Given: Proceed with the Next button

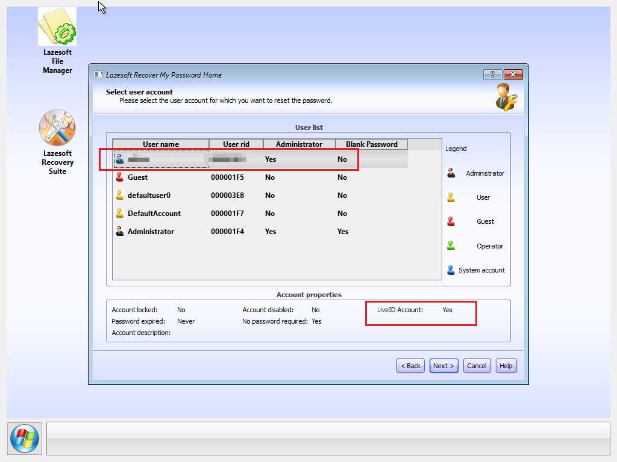Looking at the screenshot, I should [x=444, y=366].
